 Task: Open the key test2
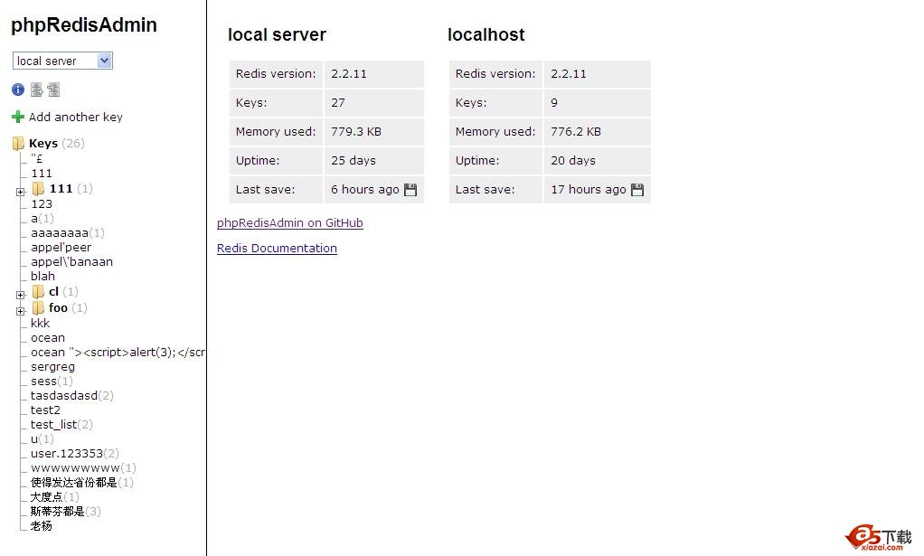45,410
